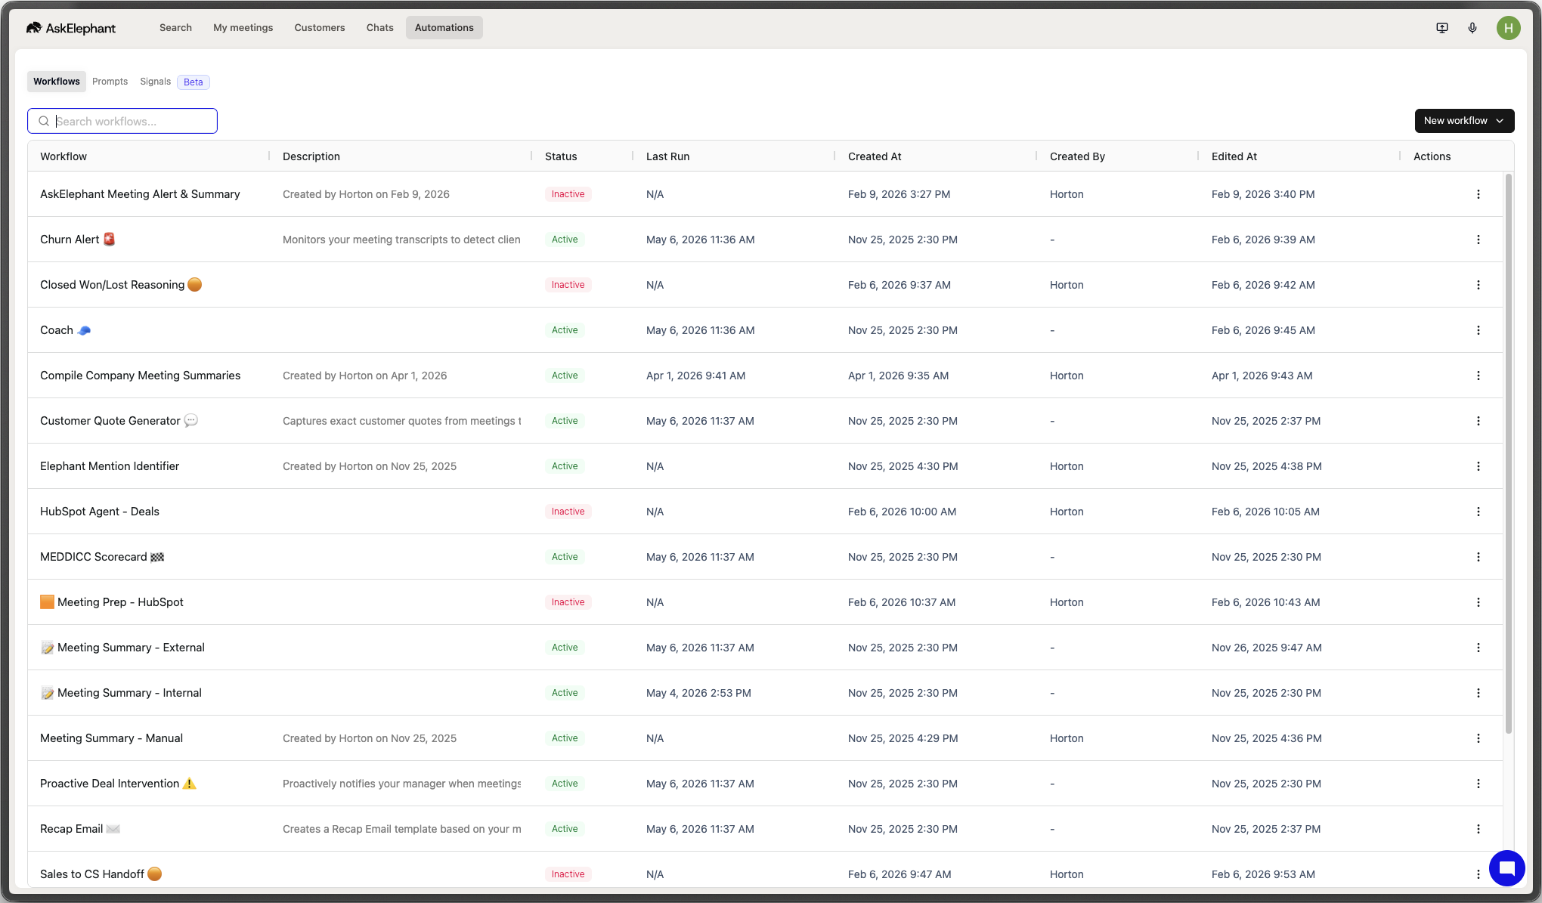Viewport: 1542px width, 903px height.
Task: Sort by the Created By column header
Action: tap(1077, 156)
